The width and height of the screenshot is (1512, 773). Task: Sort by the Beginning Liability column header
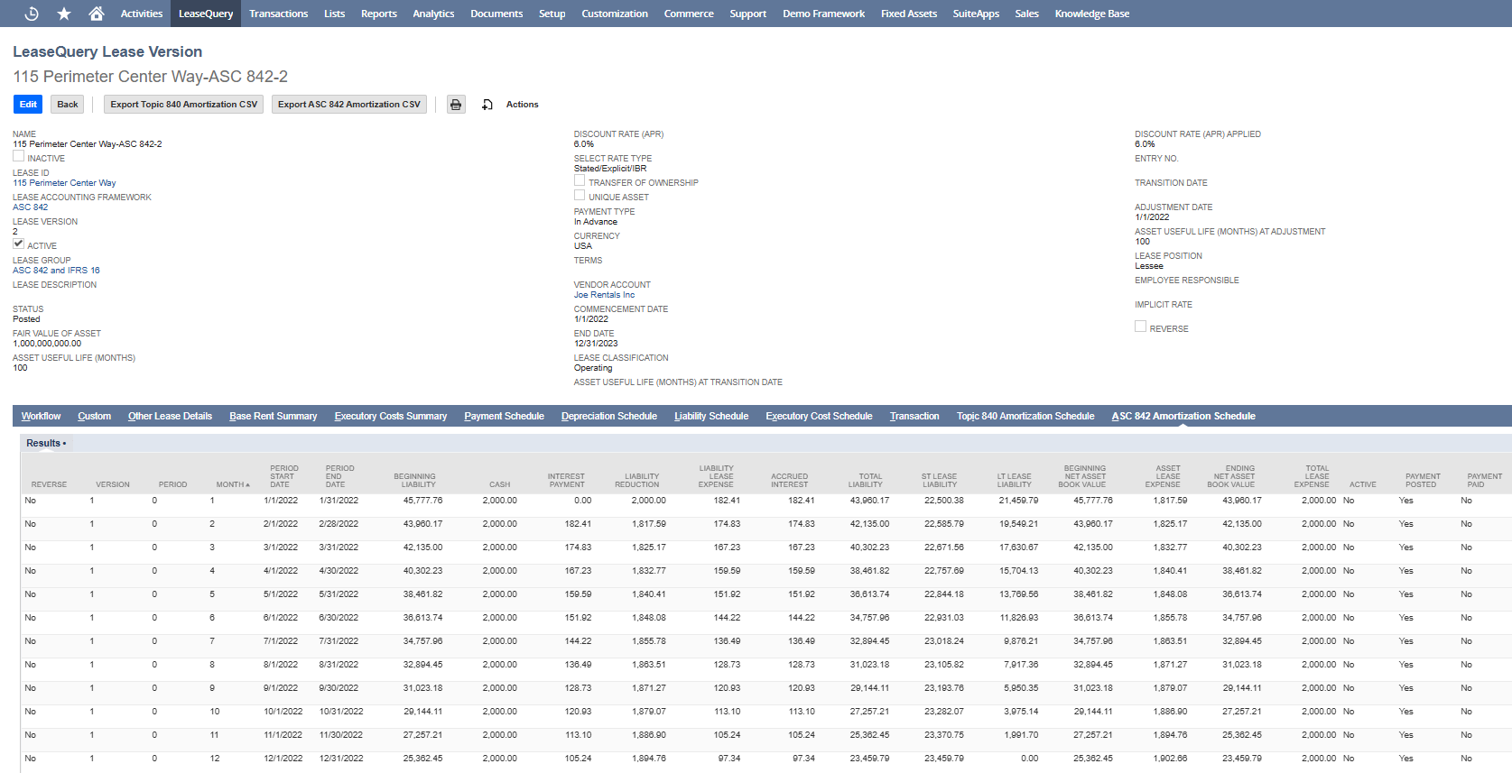point(414,480)
